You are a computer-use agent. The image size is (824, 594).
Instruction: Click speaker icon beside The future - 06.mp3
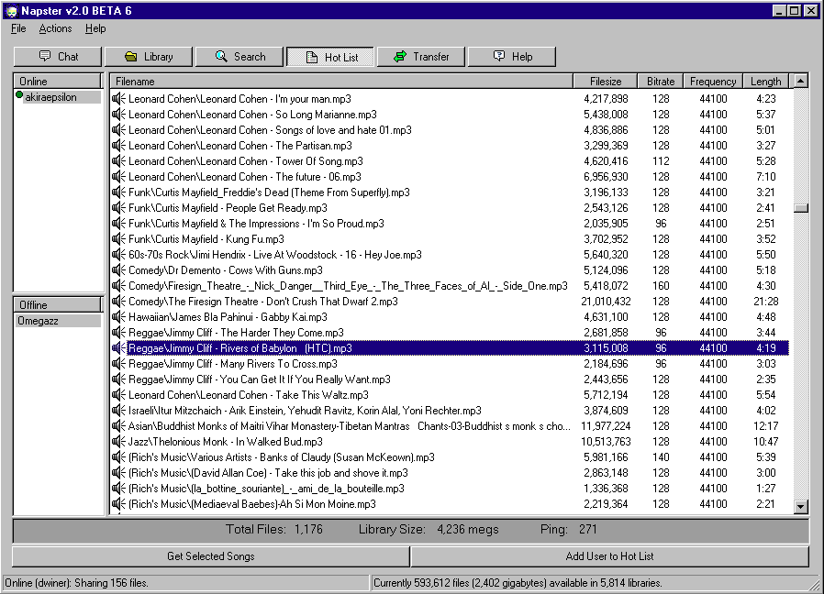point(118,177)
